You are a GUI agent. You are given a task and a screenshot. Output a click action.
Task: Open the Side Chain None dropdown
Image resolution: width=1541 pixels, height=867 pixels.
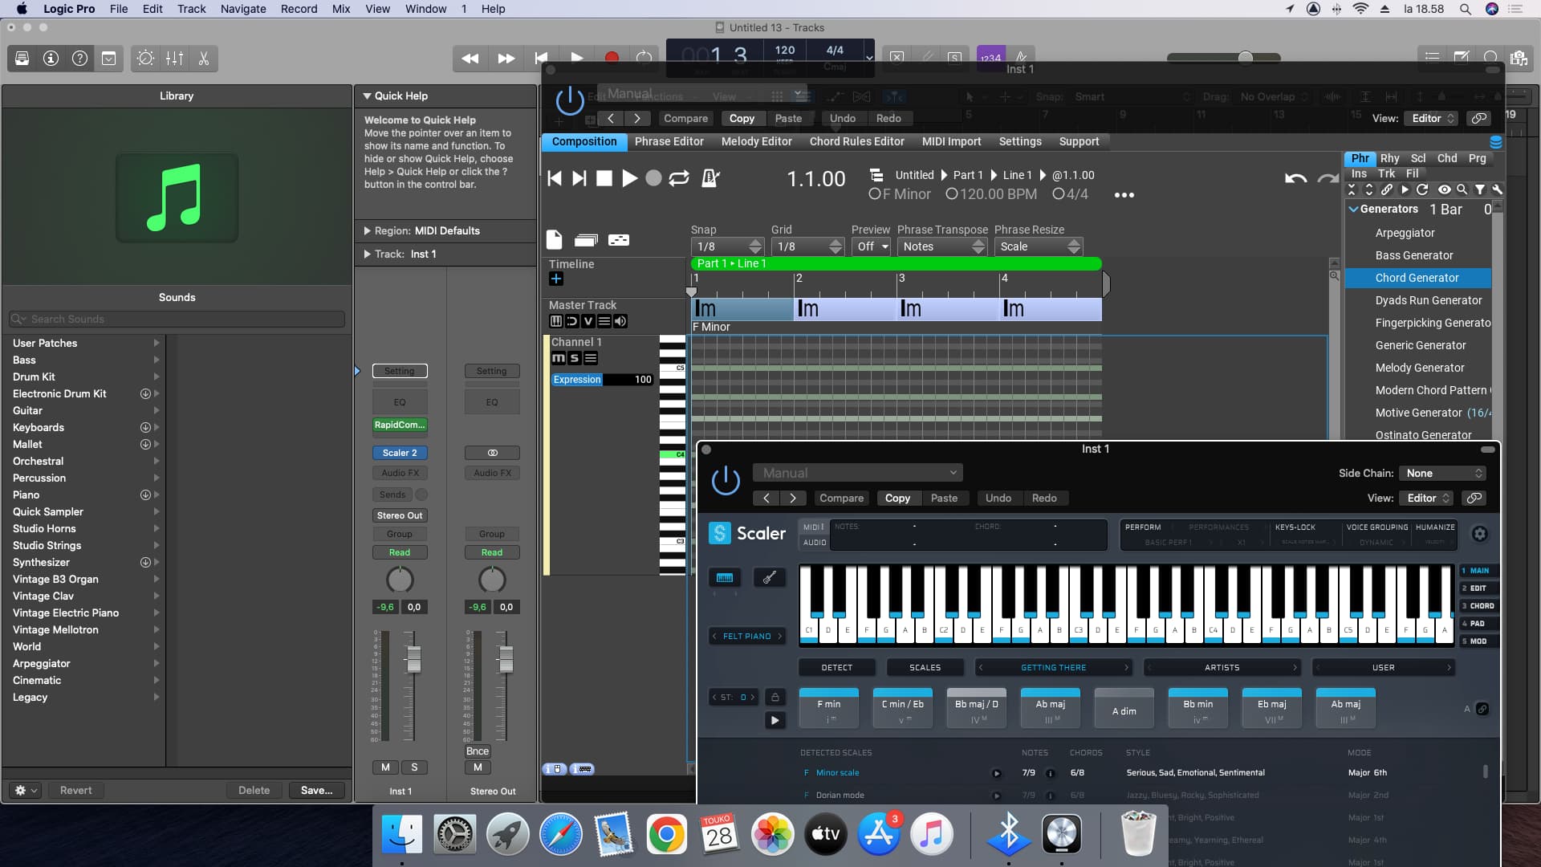click(1442, 474)
